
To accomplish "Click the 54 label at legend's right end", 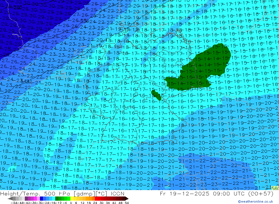I will point(126,203).
